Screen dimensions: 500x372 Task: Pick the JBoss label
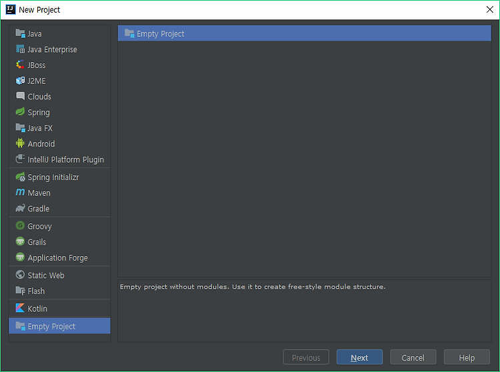tap(37, 65)
